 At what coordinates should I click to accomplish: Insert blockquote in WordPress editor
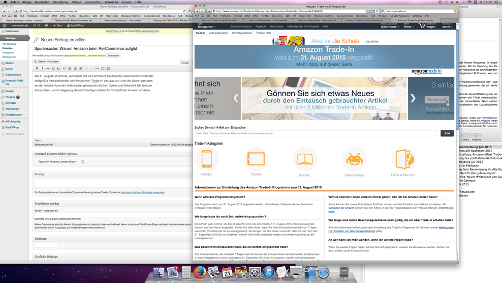(x=64, y=68)
